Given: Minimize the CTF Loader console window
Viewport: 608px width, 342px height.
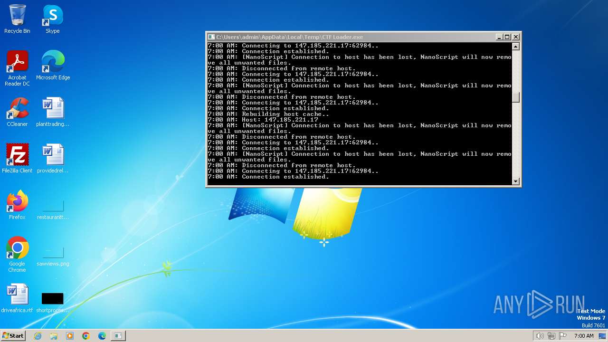Looking at the screenshot, I should click(x=499, y=37).
